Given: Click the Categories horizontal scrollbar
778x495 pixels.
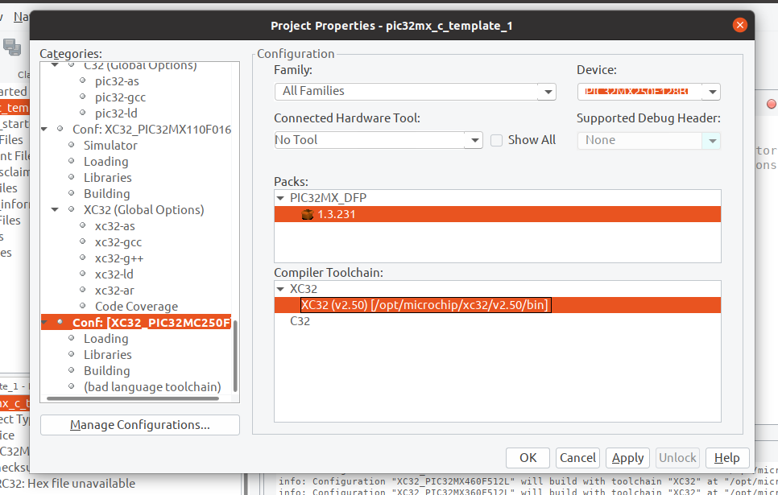Looking at the screenshot, I should pyautogui.click(x=133, y=398).
